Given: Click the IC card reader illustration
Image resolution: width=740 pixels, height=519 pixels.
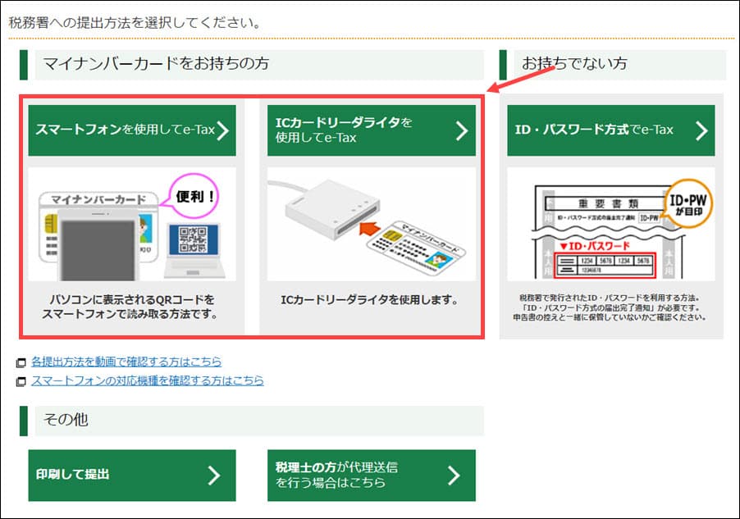Looking at the screenshot, I should (372, 225).
